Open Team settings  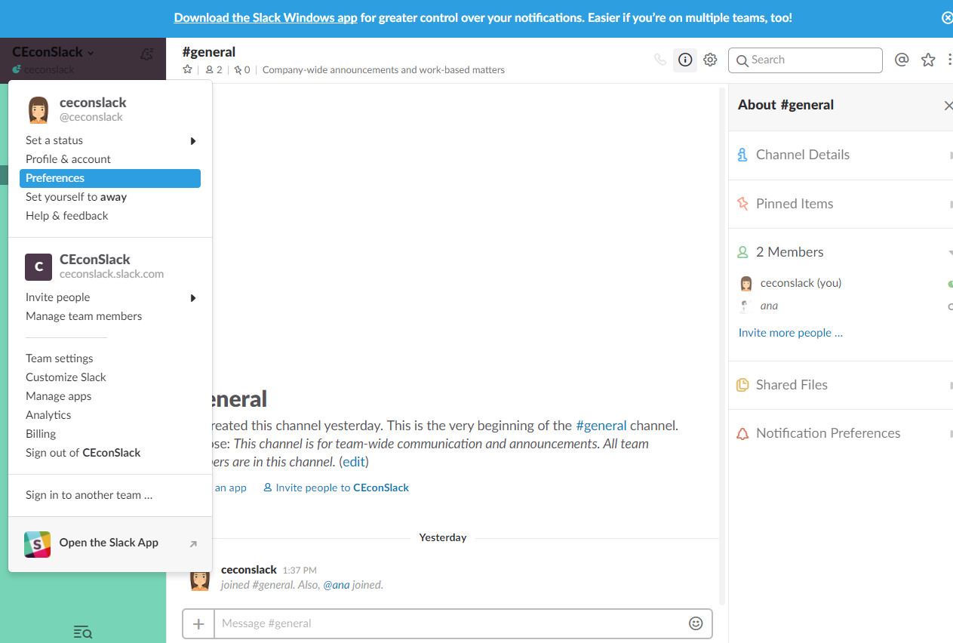[110, 358]
